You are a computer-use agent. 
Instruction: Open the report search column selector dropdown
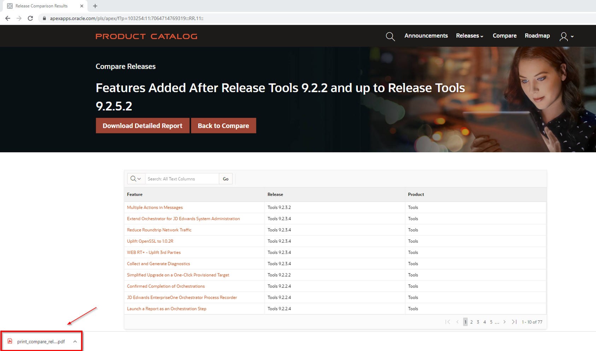[x=136, y=179]
